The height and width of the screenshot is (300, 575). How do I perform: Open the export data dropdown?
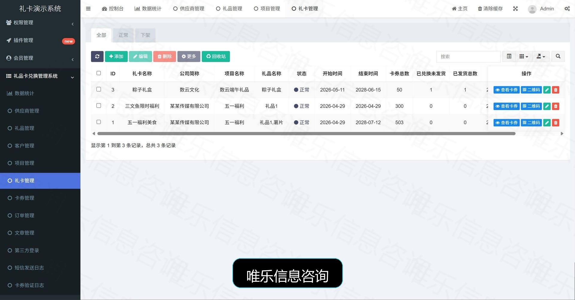click(541, 57)
